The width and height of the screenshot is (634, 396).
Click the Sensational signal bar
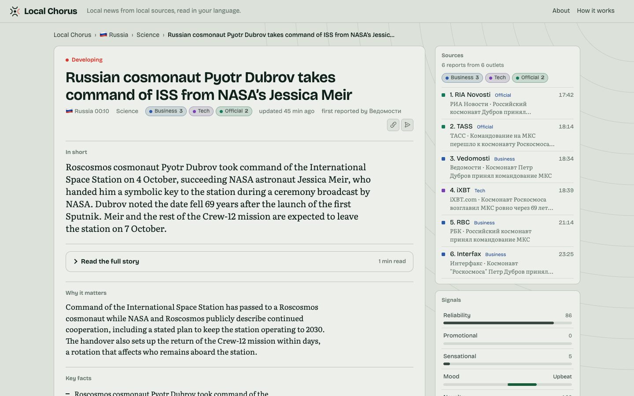(x=508, y=364)
